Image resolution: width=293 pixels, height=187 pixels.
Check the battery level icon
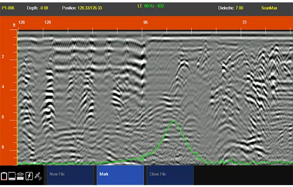coord(4,176)
